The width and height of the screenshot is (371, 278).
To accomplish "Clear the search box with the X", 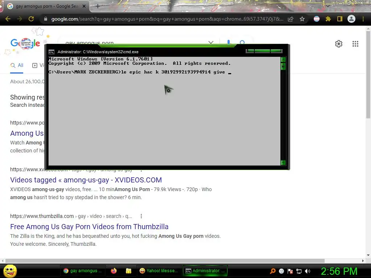I will click(211, 42).
